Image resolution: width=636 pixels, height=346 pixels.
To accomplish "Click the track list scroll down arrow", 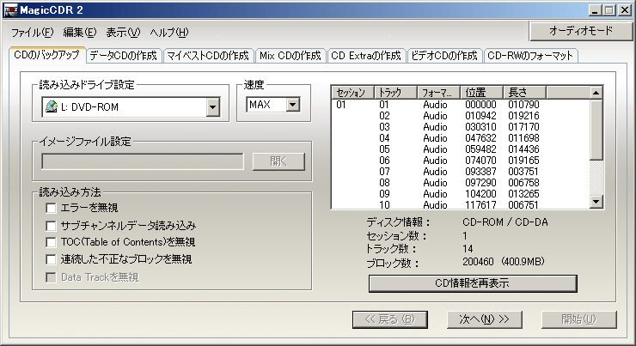I will (x=596, y=202).
